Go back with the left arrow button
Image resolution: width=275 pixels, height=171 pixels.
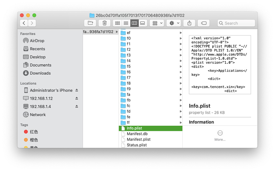point(24,23)
